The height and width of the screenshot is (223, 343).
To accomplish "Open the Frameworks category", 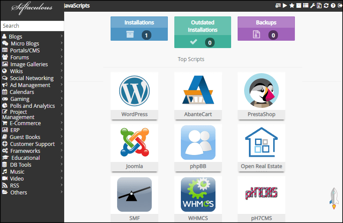I will (x=25, y=151).
